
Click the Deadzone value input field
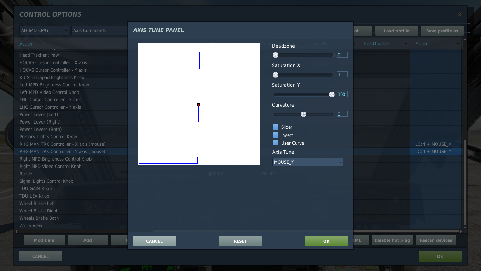coord(342,55)
